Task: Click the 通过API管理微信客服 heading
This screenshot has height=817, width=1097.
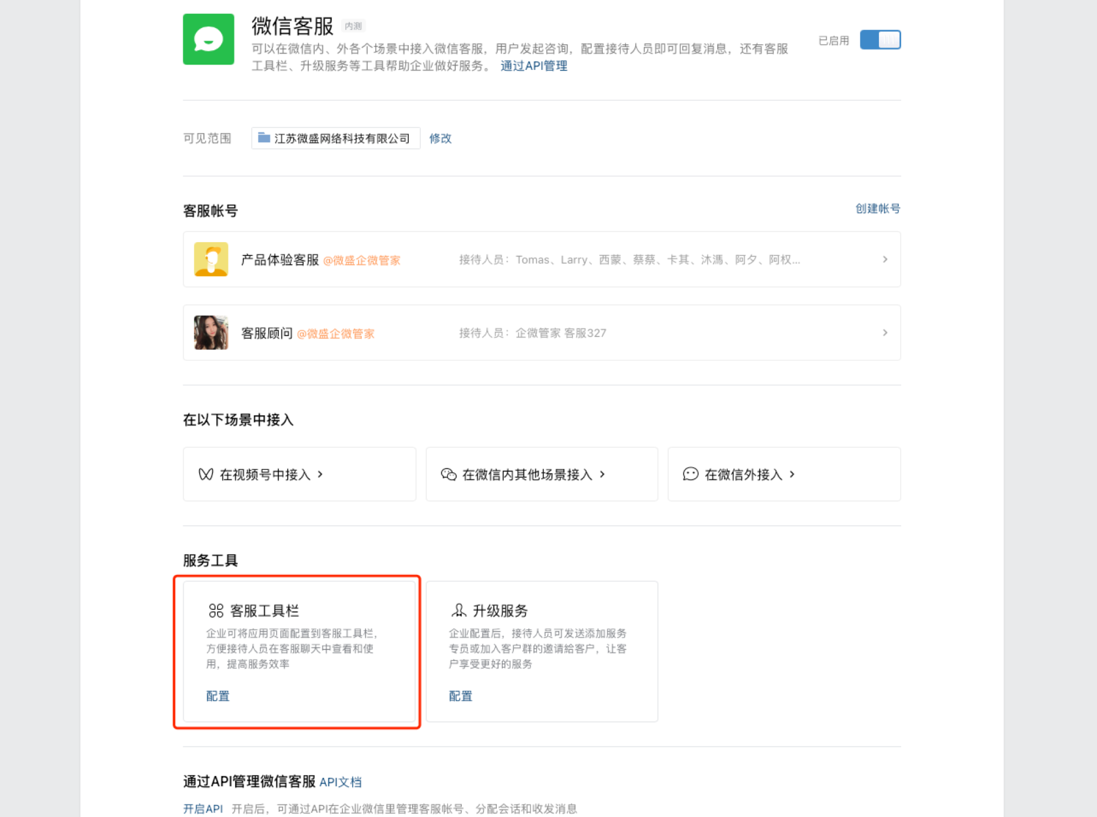Action: coord(249,782)
